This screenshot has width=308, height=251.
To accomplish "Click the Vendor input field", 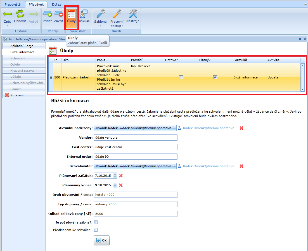I will pos(135,138).
